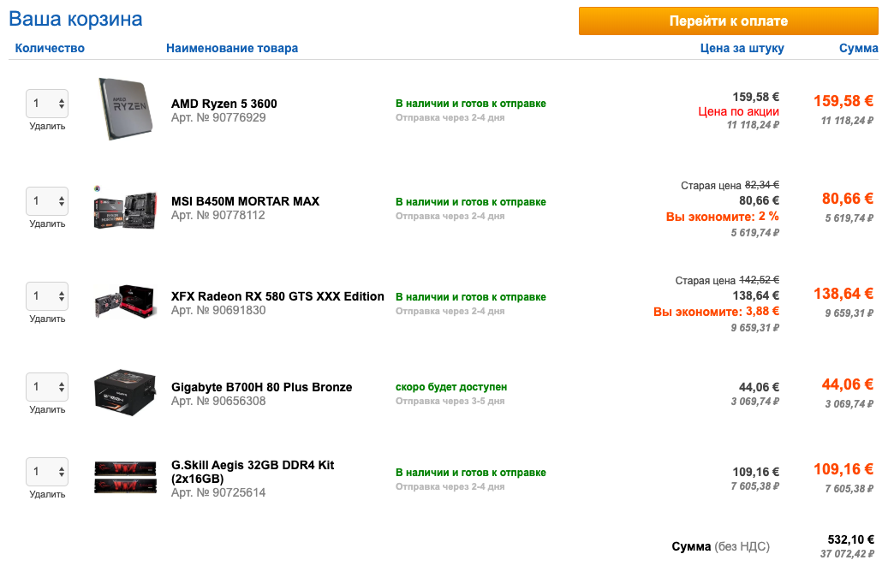Viewport: 888px width, 566px height.
Task: Open quantity dropdown for MSI B450M MORTAR MAX
Action: [x=47, y=201]
